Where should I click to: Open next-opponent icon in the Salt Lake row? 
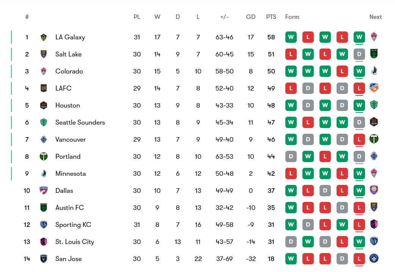[374, 54]
